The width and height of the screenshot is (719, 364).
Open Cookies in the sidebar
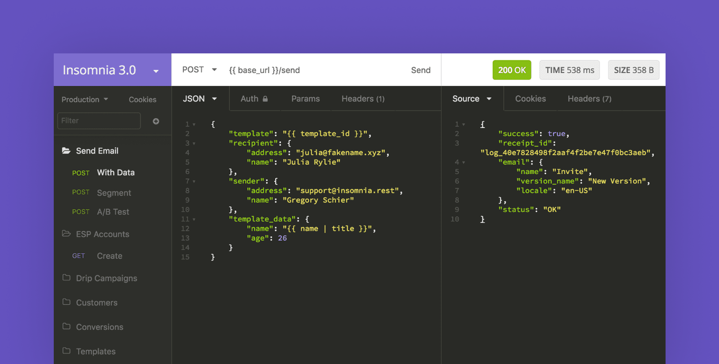143,99
